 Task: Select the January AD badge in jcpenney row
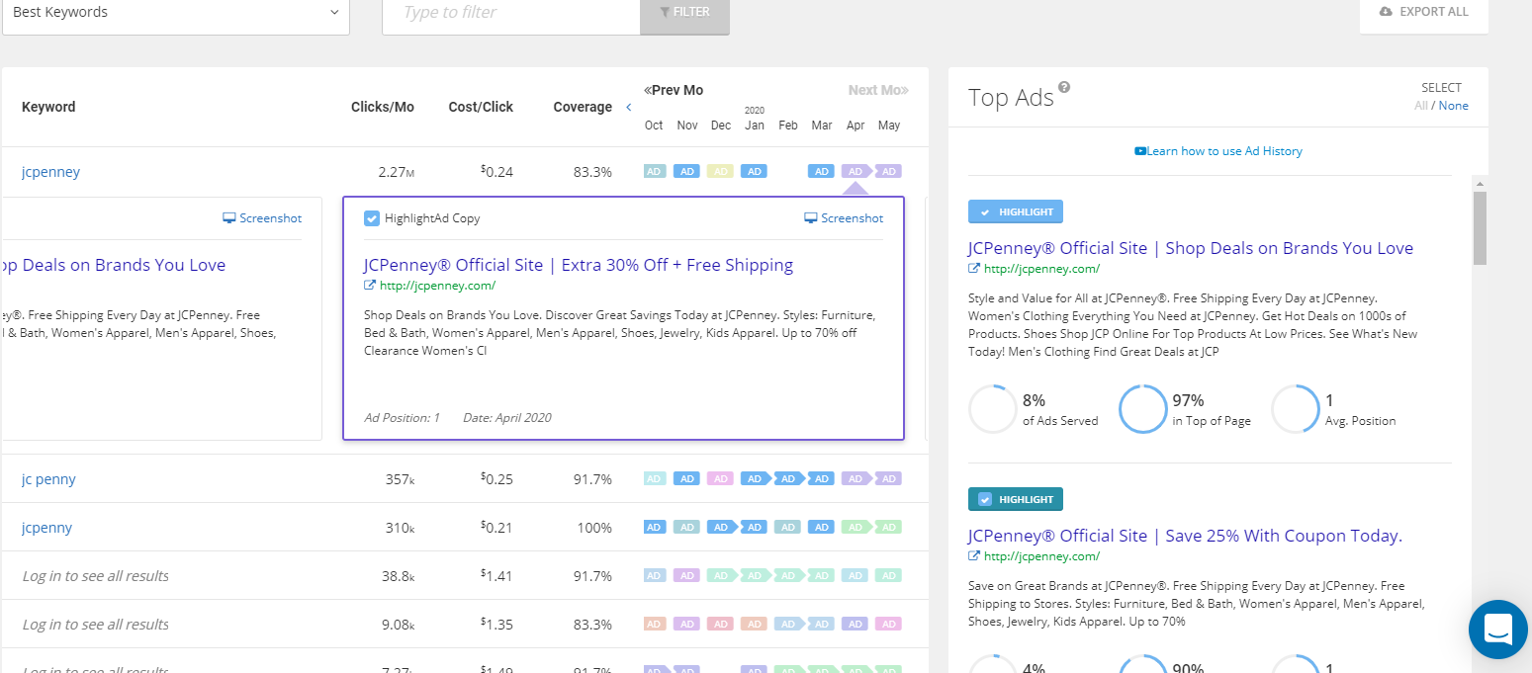pyautogui.click(x=754, y=172)
